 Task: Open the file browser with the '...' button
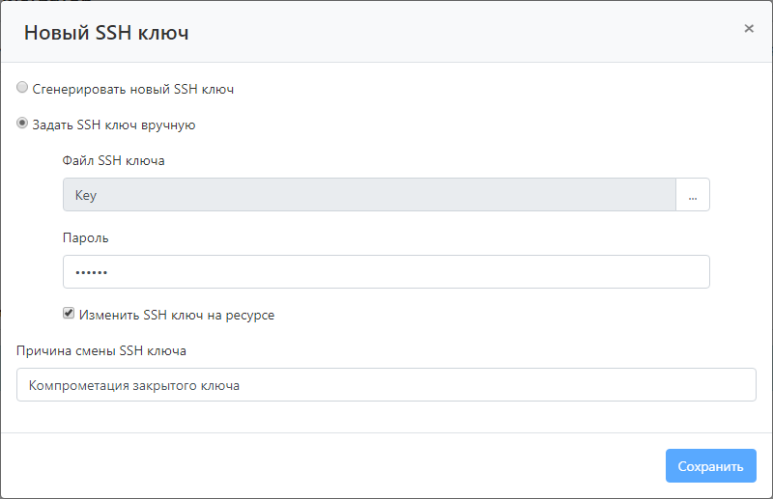693,195
